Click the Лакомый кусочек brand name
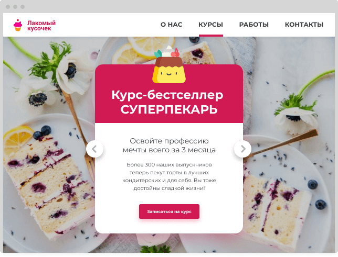This screenshot has width=338, height=257. pyautogui.click(x=41, y=26)
